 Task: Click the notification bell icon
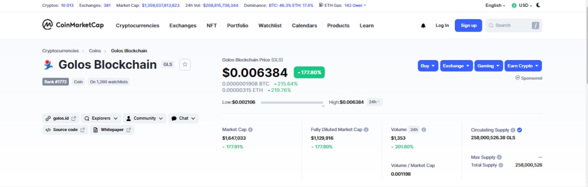coord(423,26)
